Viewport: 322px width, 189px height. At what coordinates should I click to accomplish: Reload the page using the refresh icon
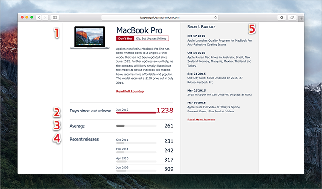[215, 17]
